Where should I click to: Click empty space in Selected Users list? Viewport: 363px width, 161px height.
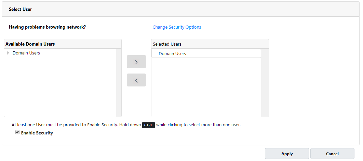tap(206, 88)
